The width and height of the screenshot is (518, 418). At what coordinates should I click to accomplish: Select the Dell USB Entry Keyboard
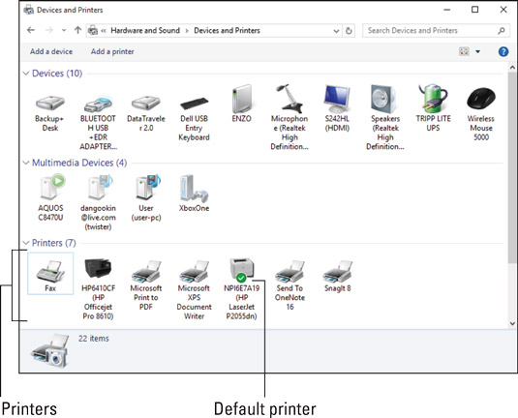click(194, 104)
